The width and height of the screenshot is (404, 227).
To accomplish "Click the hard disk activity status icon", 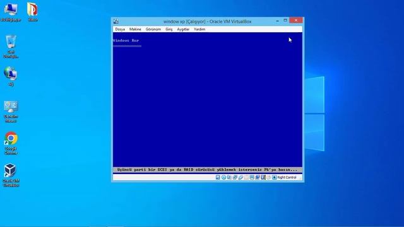I will (x=218, y=177).
